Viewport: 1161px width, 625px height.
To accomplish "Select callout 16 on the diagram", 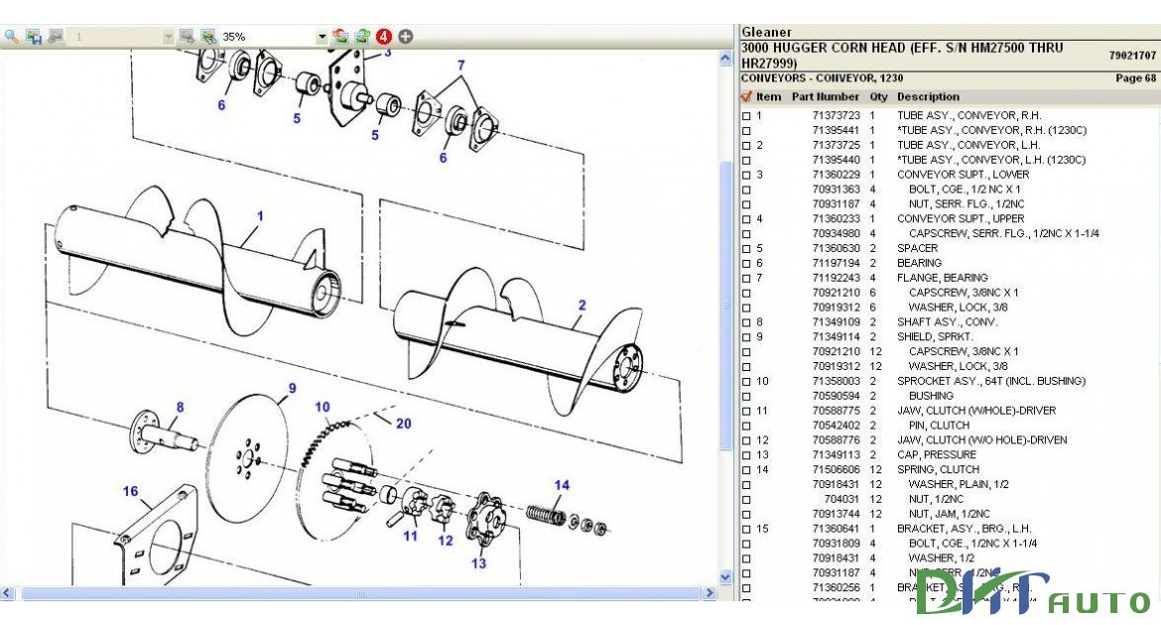I will pyautogui.click(x=130, y=491).
